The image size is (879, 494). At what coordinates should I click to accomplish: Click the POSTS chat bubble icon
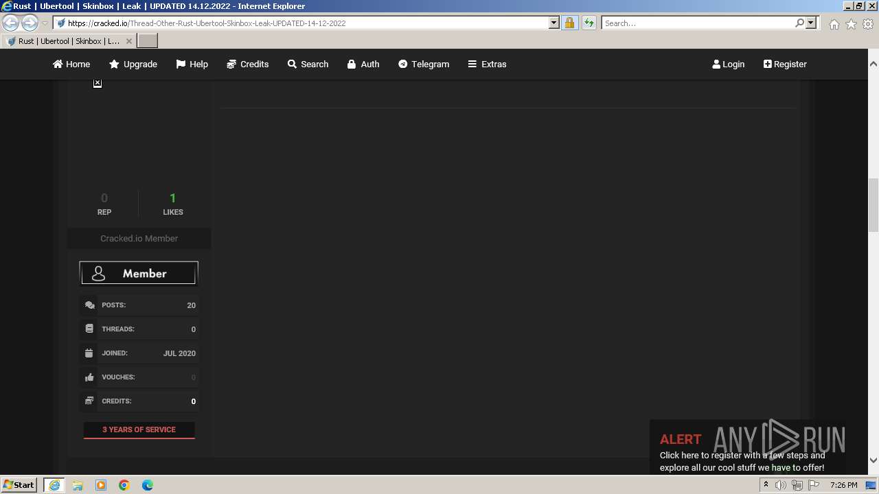click(89, 305)
